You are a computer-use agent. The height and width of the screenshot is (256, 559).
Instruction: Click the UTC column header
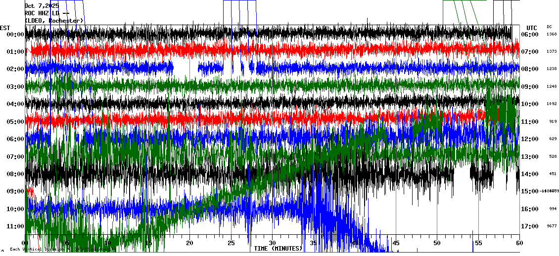coord(532,28)
